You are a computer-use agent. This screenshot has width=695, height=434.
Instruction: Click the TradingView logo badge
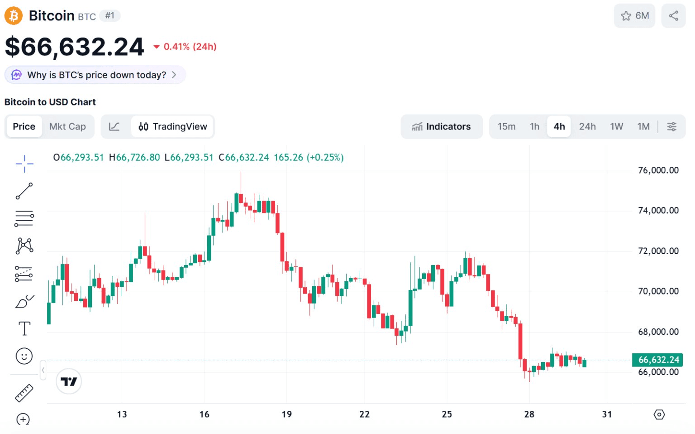(69, 381)
